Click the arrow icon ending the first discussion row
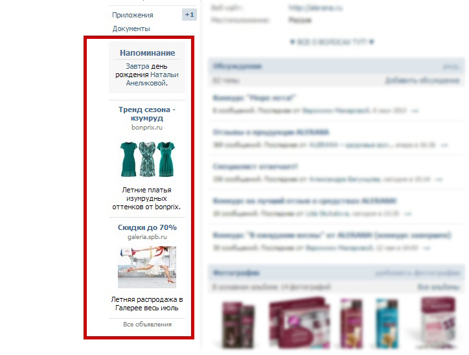The height and width of the screenshot is (355, 469). [x=415, y=111]
